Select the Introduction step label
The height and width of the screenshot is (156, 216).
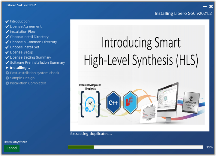click(20, 21)
